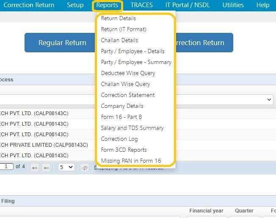Open the Reports menu

click(107, 5)
